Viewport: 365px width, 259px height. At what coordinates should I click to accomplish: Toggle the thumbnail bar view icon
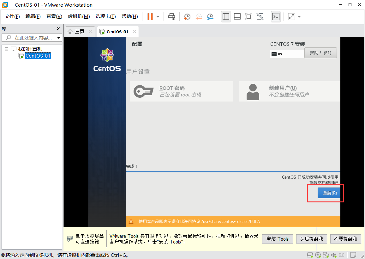[237, 16]
